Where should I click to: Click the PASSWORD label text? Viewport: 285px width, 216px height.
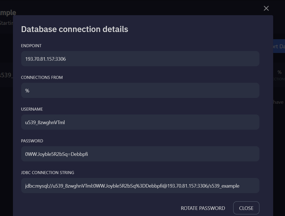32,141
